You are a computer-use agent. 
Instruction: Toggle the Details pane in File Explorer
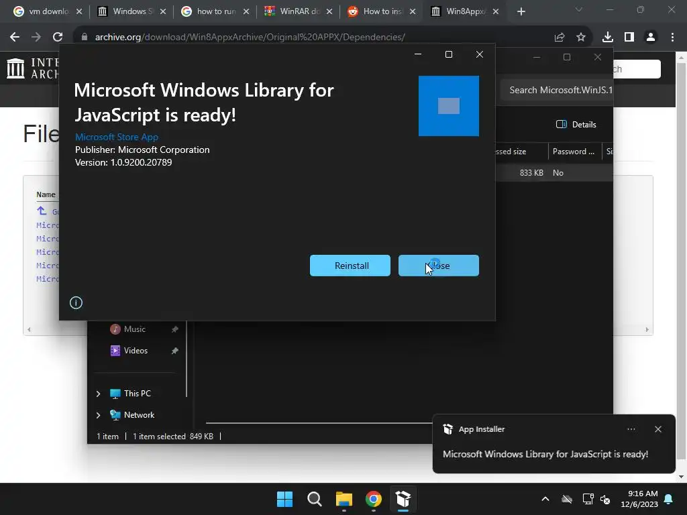click(x=576, y=124)
